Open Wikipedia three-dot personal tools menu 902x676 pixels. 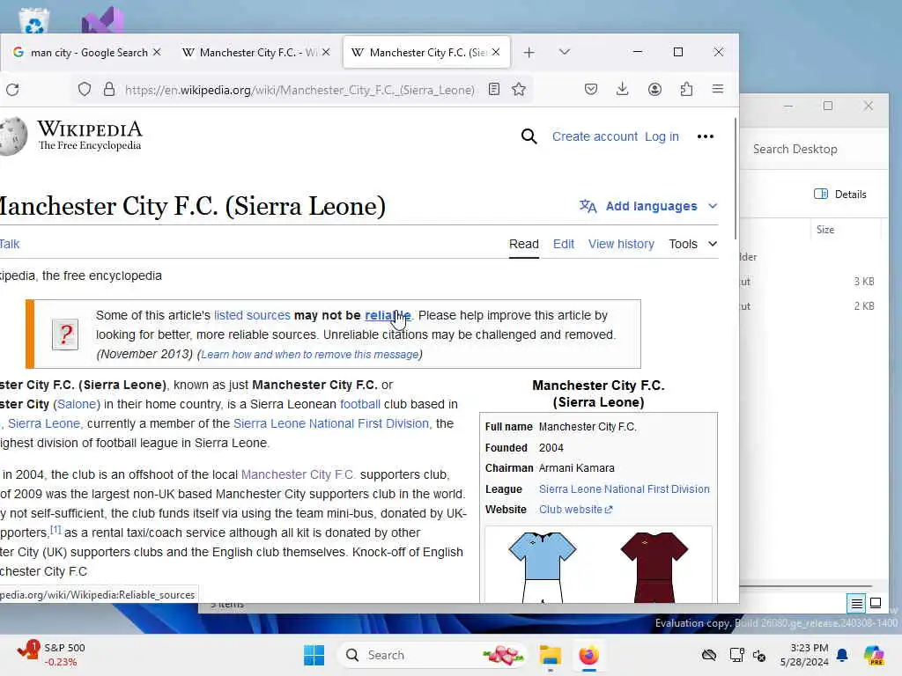tap(706, 136)
